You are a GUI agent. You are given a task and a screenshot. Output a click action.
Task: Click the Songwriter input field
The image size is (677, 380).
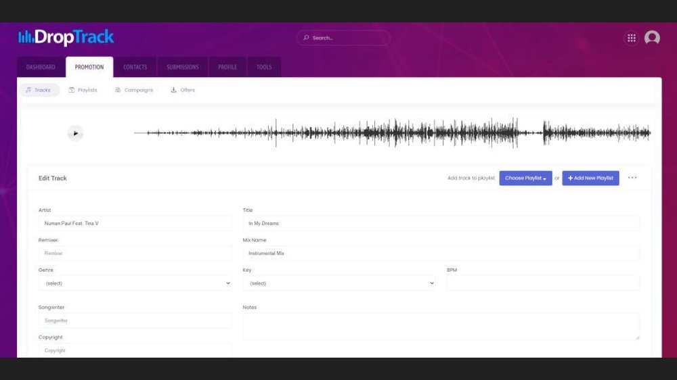click(135, 320)
